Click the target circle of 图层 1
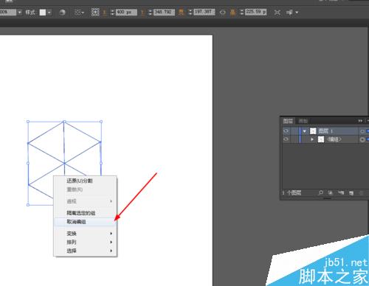The width and height of the screenshot is (369, 286). (x=362, y=131)
